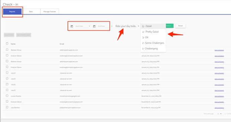Click the 'Check - in' page title
The height and width of the screenshot is (122, 231).
[10, 5]
